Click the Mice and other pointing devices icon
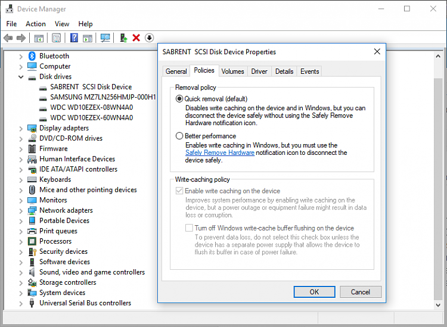 tap(32, 189)
